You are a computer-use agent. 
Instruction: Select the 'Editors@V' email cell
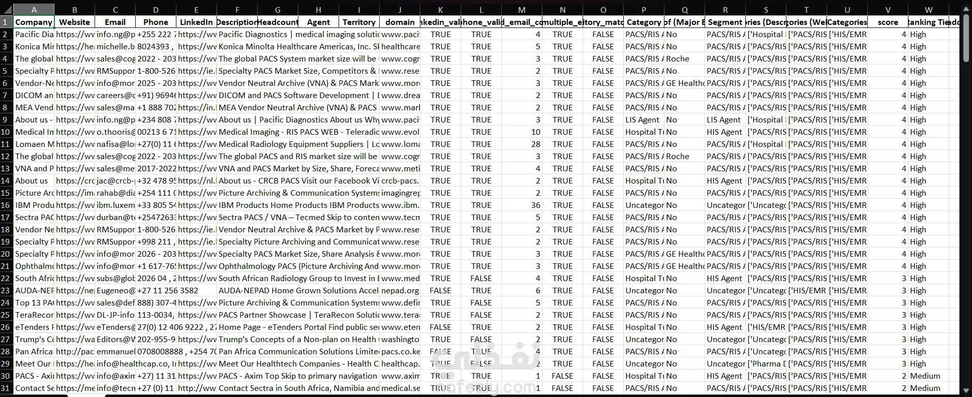[115, 339]
